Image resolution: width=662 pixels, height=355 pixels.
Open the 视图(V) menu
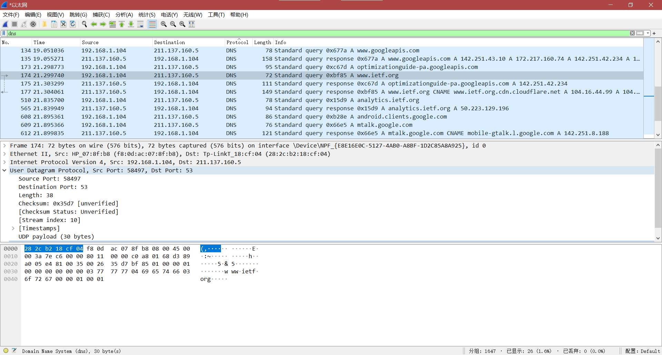56,15
